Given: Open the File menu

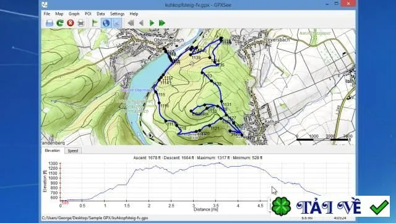Looking at the screenshot, I should tap(47, 14).
